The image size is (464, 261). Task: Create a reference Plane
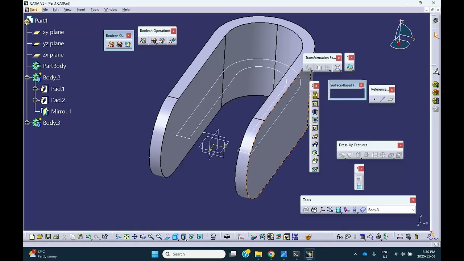pos(390,99)
